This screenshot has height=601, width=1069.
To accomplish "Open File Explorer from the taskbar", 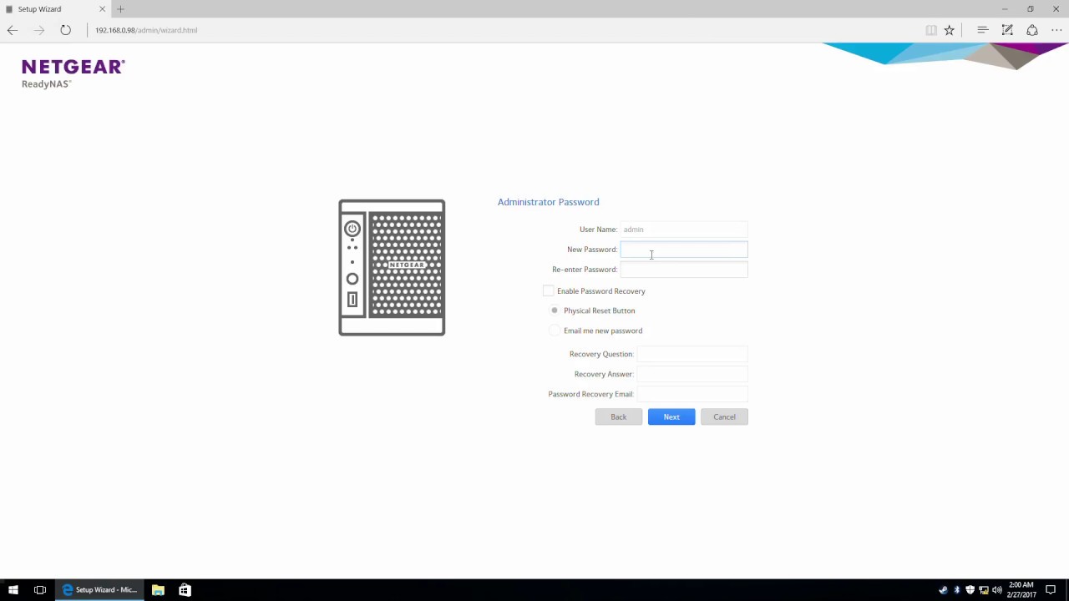I will click(x=158, y=590).
